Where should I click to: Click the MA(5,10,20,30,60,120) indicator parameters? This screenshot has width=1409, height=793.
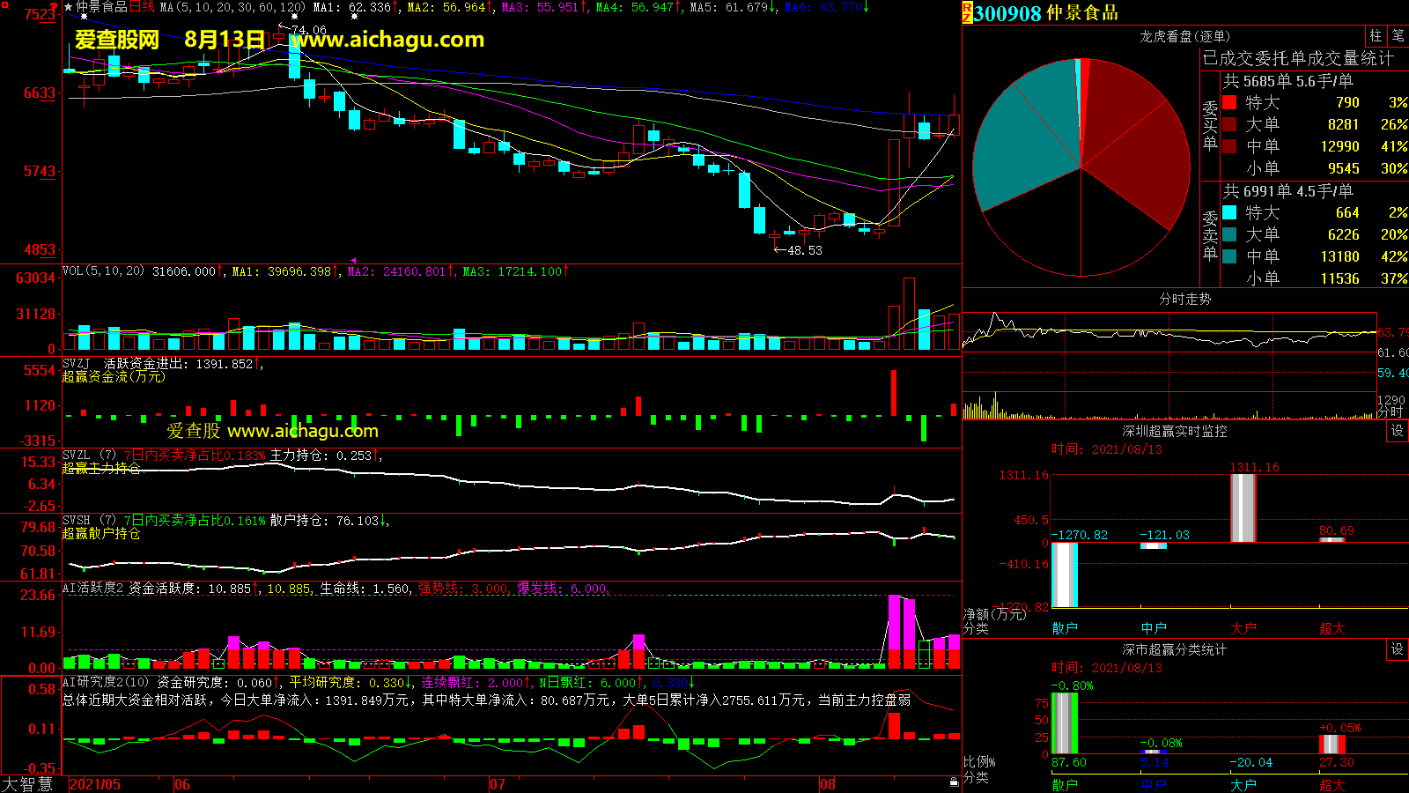pos(232,7)
